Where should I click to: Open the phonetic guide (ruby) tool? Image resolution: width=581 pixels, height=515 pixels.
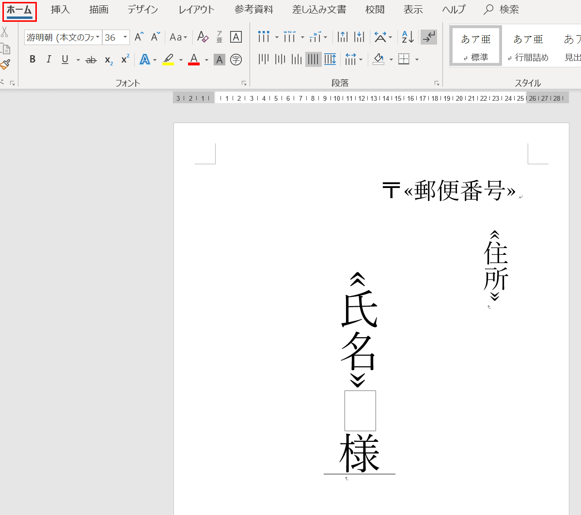coord(220,37)
